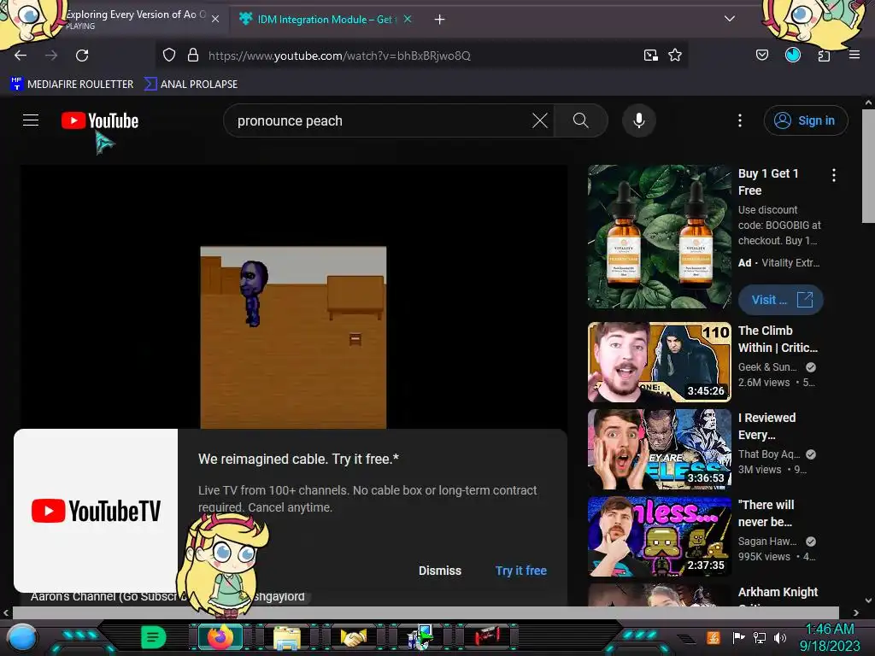
Task: Click the horizontal scrollbar at page bottom
Action: pos(426,612)
